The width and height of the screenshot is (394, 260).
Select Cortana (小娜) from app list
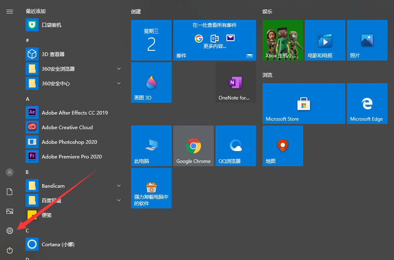tap(58, 244)
